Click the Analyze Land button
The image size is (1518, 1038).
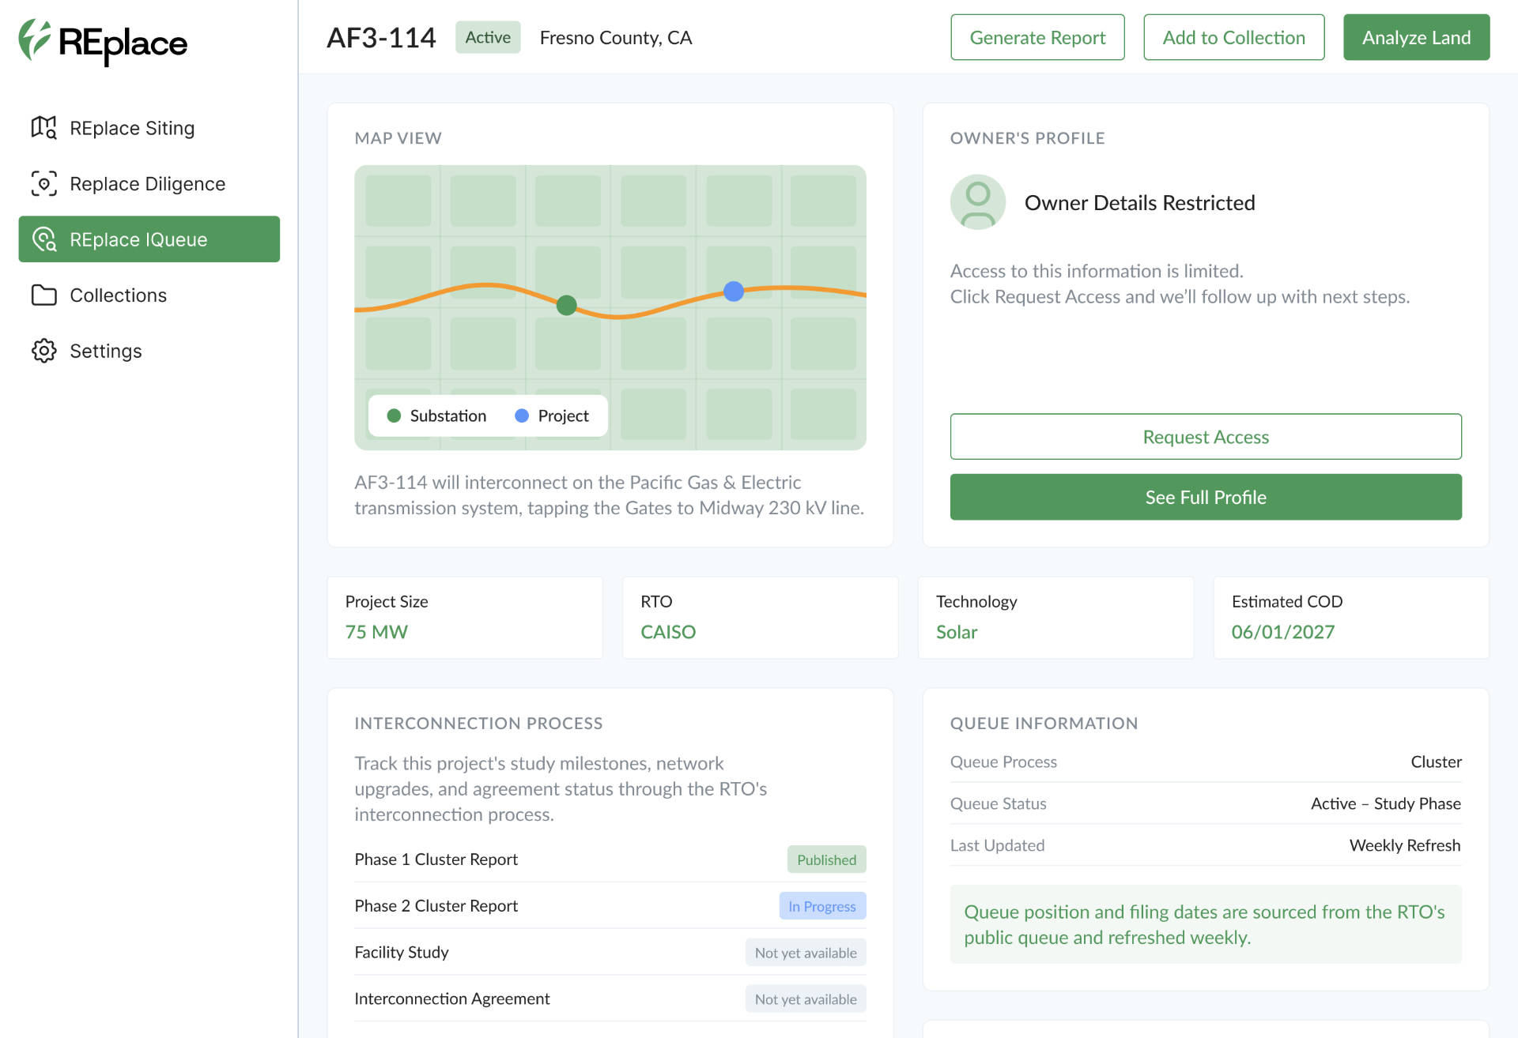pos(1416,37)
